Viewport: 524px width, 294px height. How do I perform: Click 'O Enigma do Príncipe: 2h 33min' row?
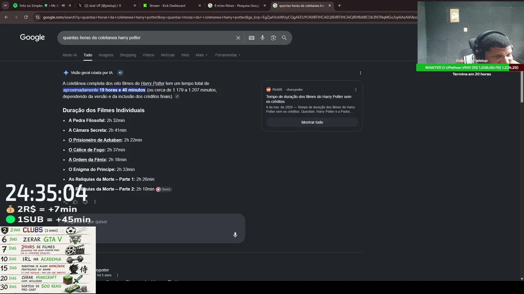[102, 169]
